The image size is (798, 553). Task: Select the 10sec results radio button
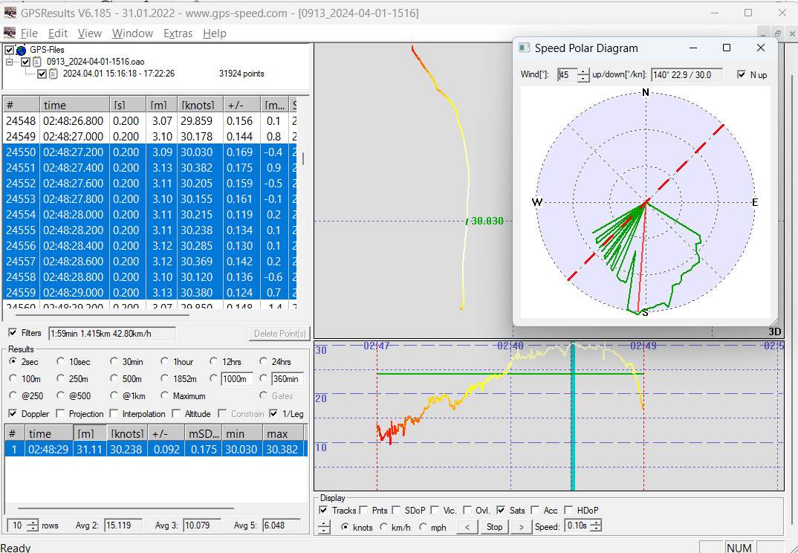point(62,361)
